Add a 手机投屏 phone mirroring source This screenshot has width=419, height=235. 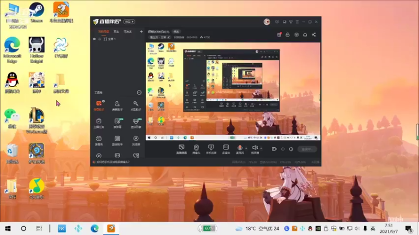point(211,149)
